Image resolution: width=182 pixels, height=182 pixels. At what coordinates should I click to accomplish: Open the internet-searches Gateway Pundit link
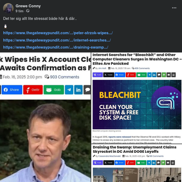coord(57,40)
